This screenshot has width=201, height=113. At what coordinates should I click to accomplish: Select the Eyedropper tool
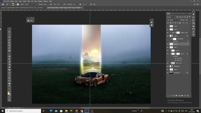(x=9, y=48)
